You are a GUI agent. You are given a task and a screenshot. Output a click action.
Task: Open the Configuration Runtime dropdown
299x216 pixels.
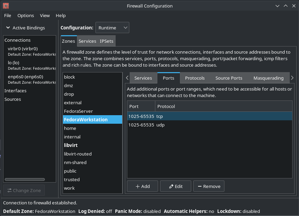[112, 28]
